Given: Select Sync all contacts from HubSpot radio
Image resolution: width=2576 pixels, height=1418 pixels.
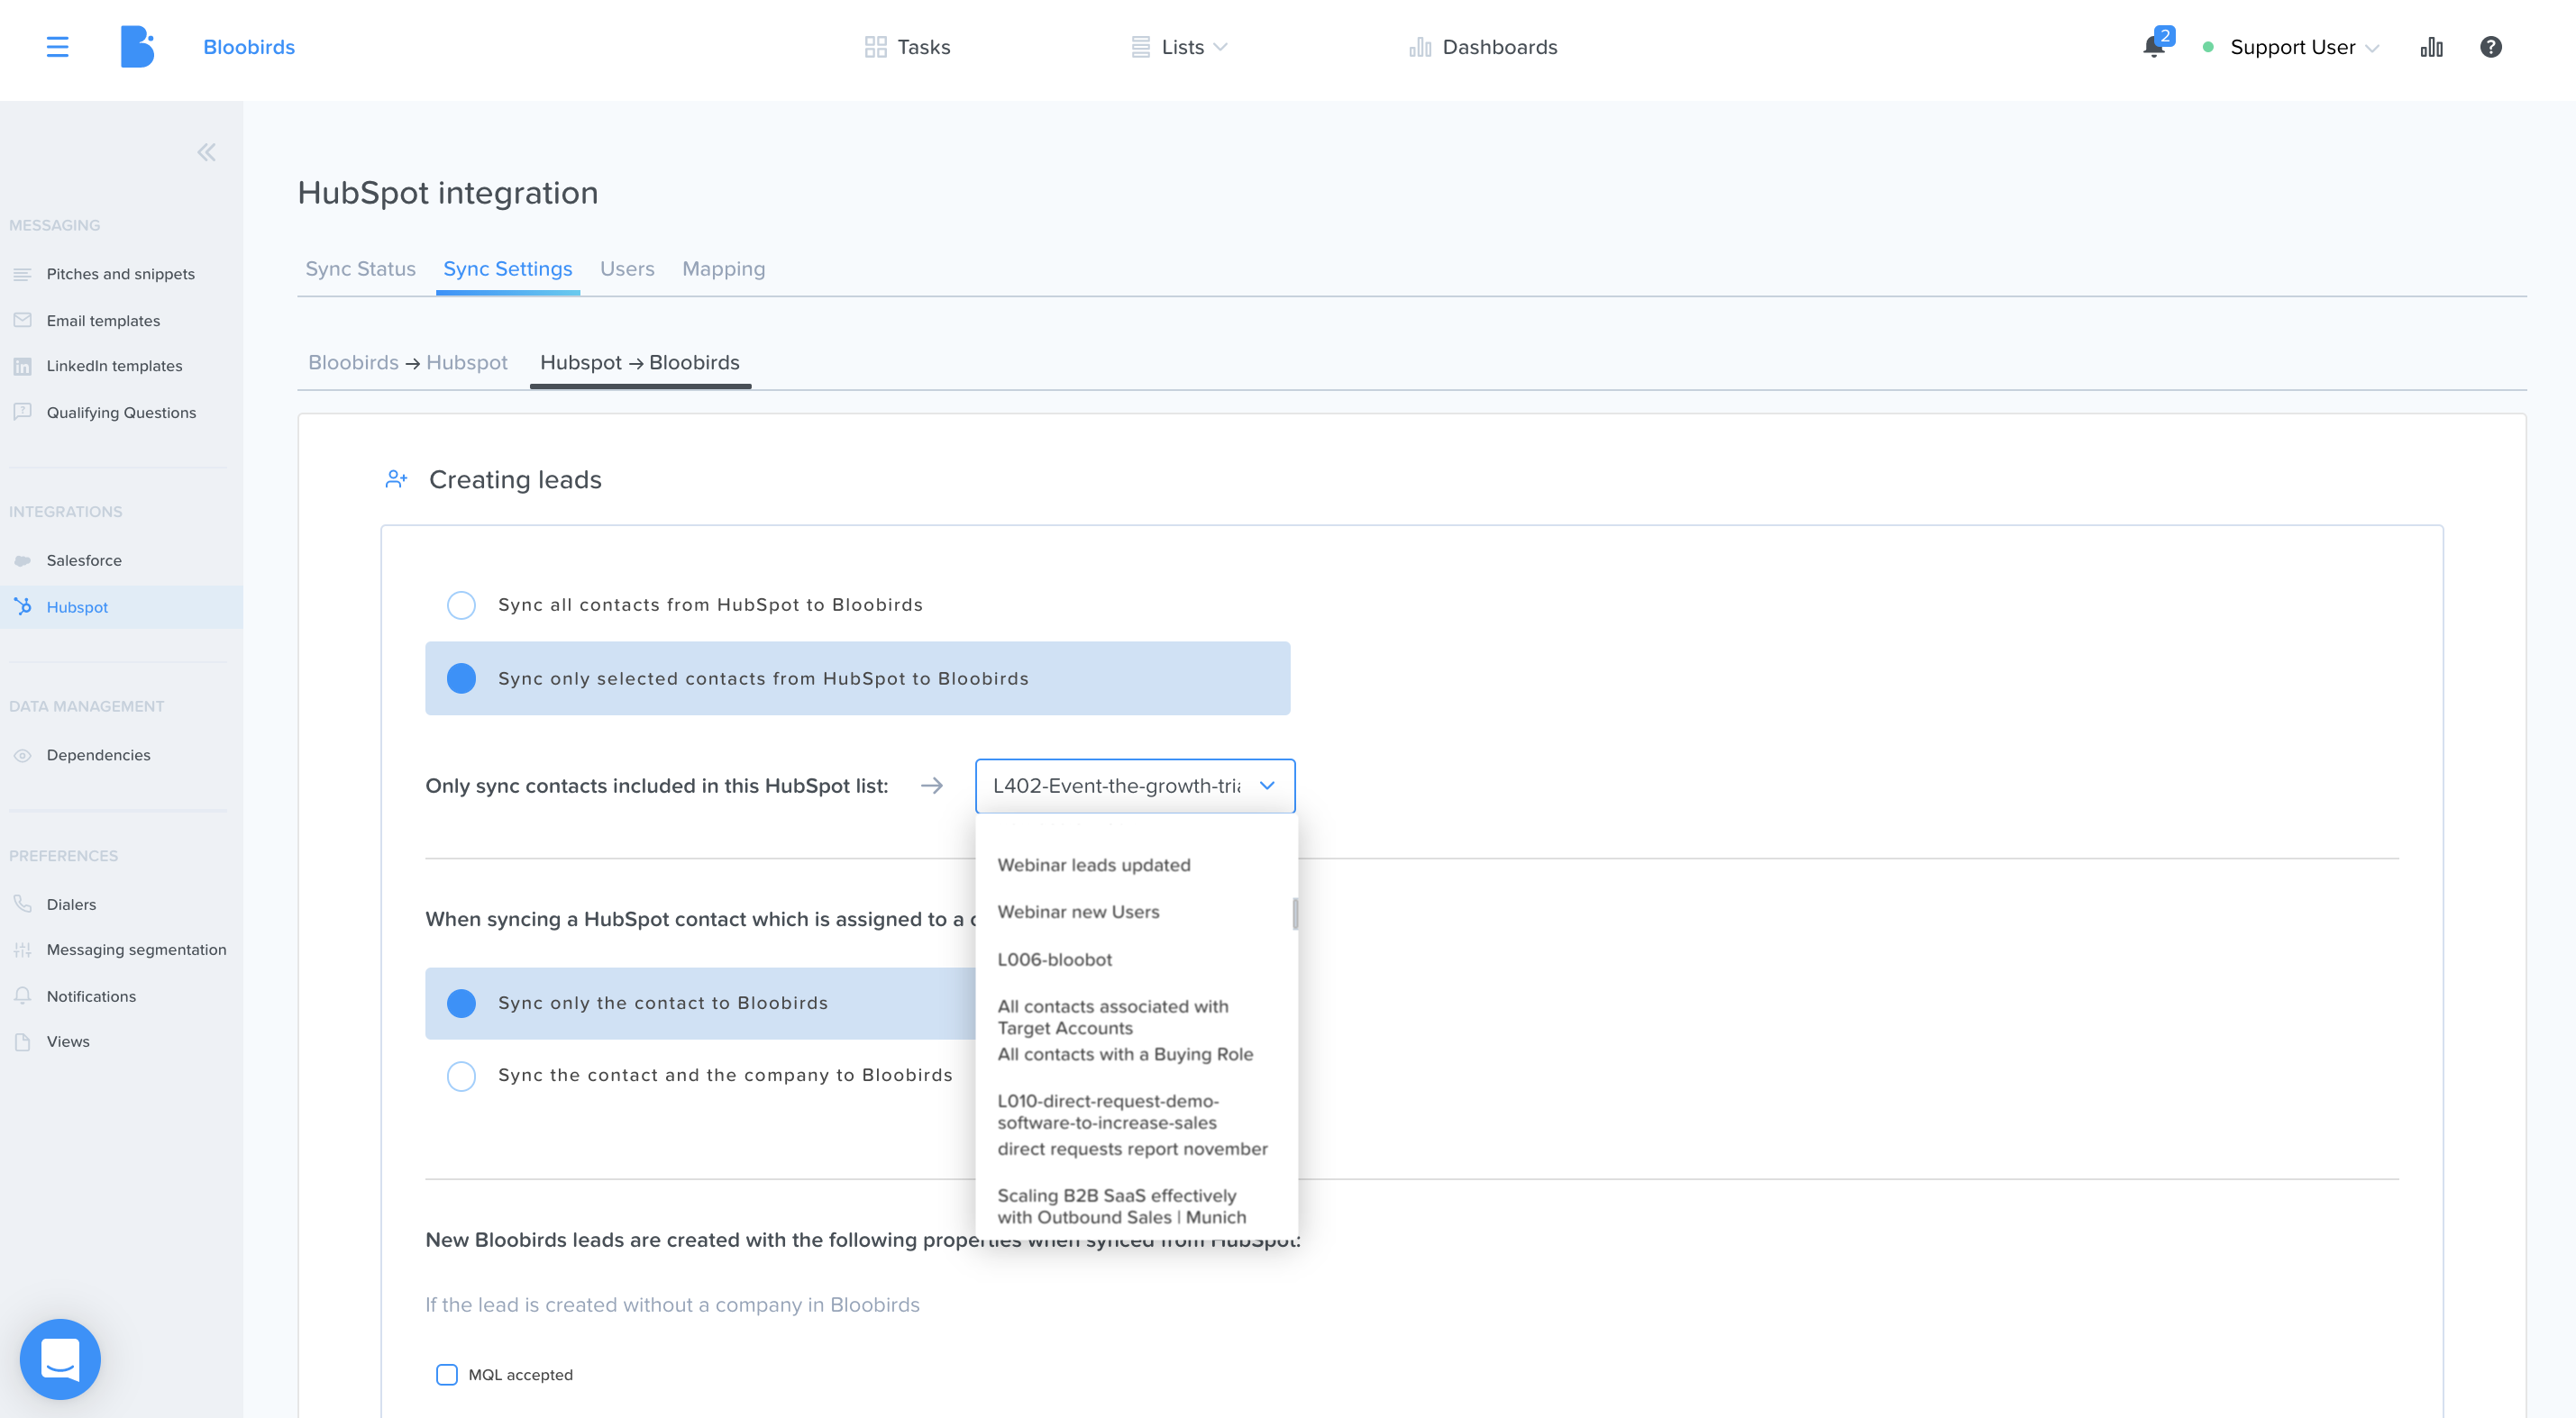Looking at the screenshot, I should tap(461, 604).
